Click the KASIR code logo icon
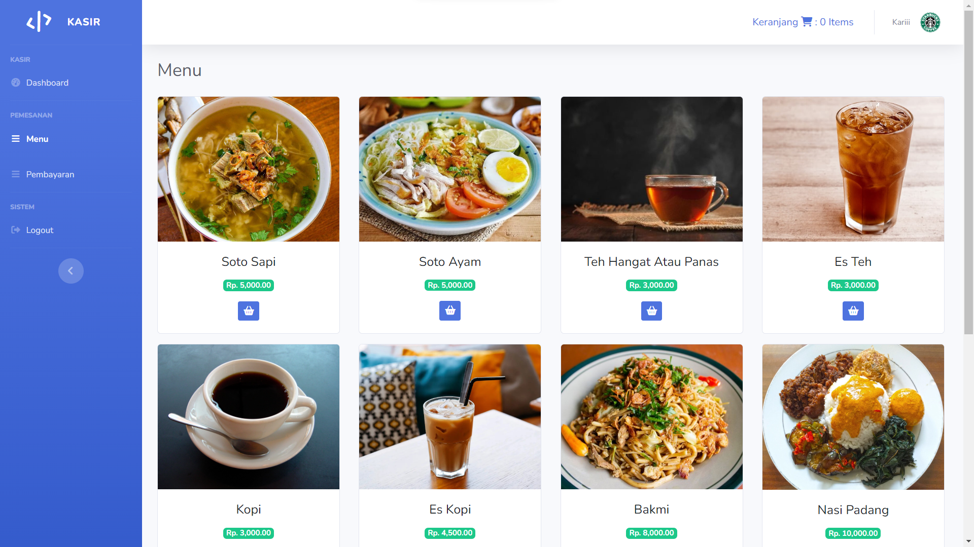 39,22
